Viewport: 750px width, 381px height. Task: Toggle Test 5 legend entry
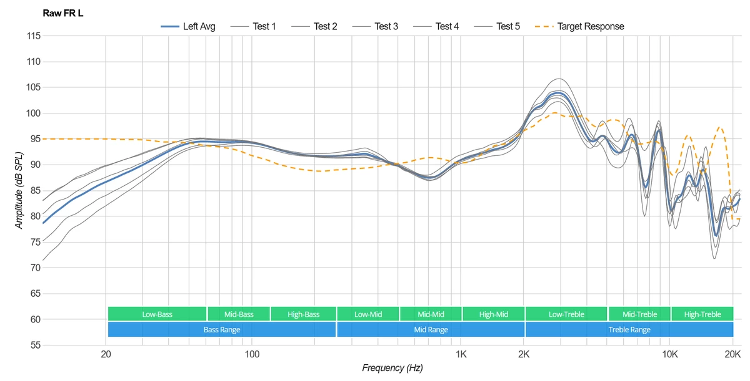pyautogui.click(x=497, y=26)
